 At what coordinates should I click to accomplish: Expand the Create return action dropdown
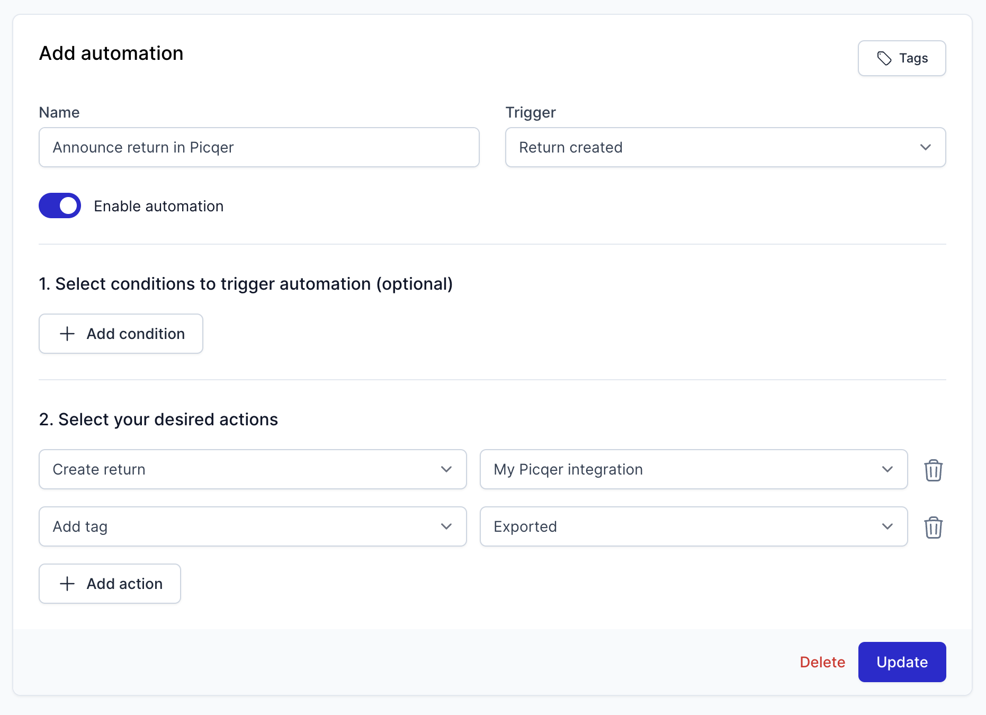click(252, 469)
